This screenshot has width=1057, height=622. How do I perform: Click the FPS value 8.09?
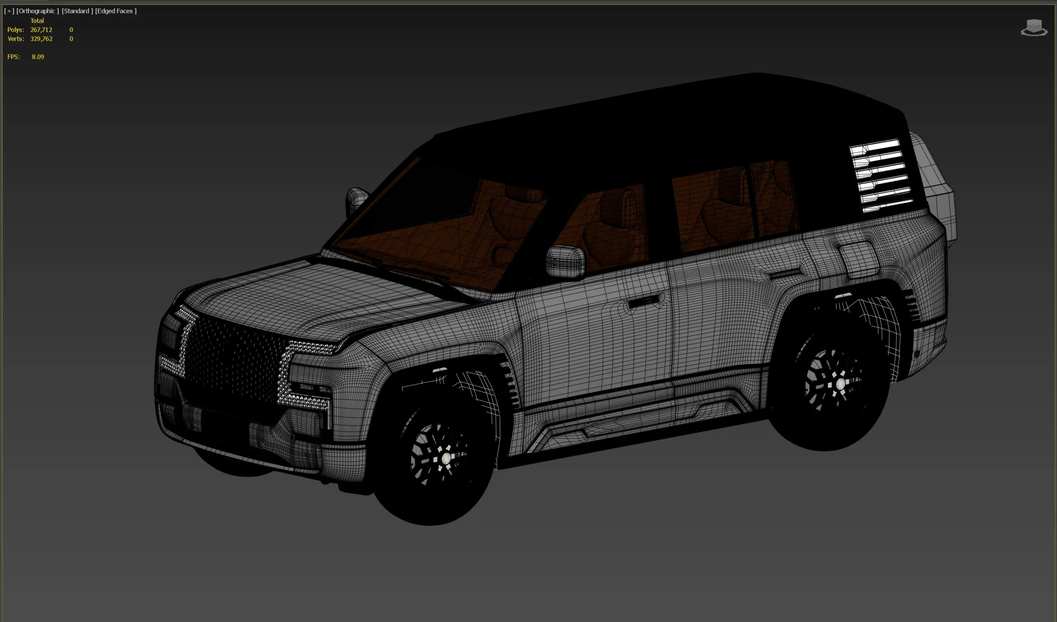[38, 57]
